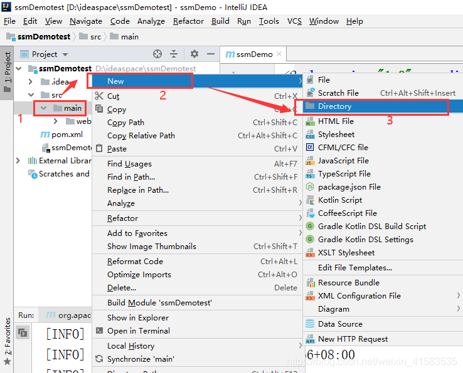Click the Favorites star icon in sidebar
463x373 pixels.
tap(7, 362)
